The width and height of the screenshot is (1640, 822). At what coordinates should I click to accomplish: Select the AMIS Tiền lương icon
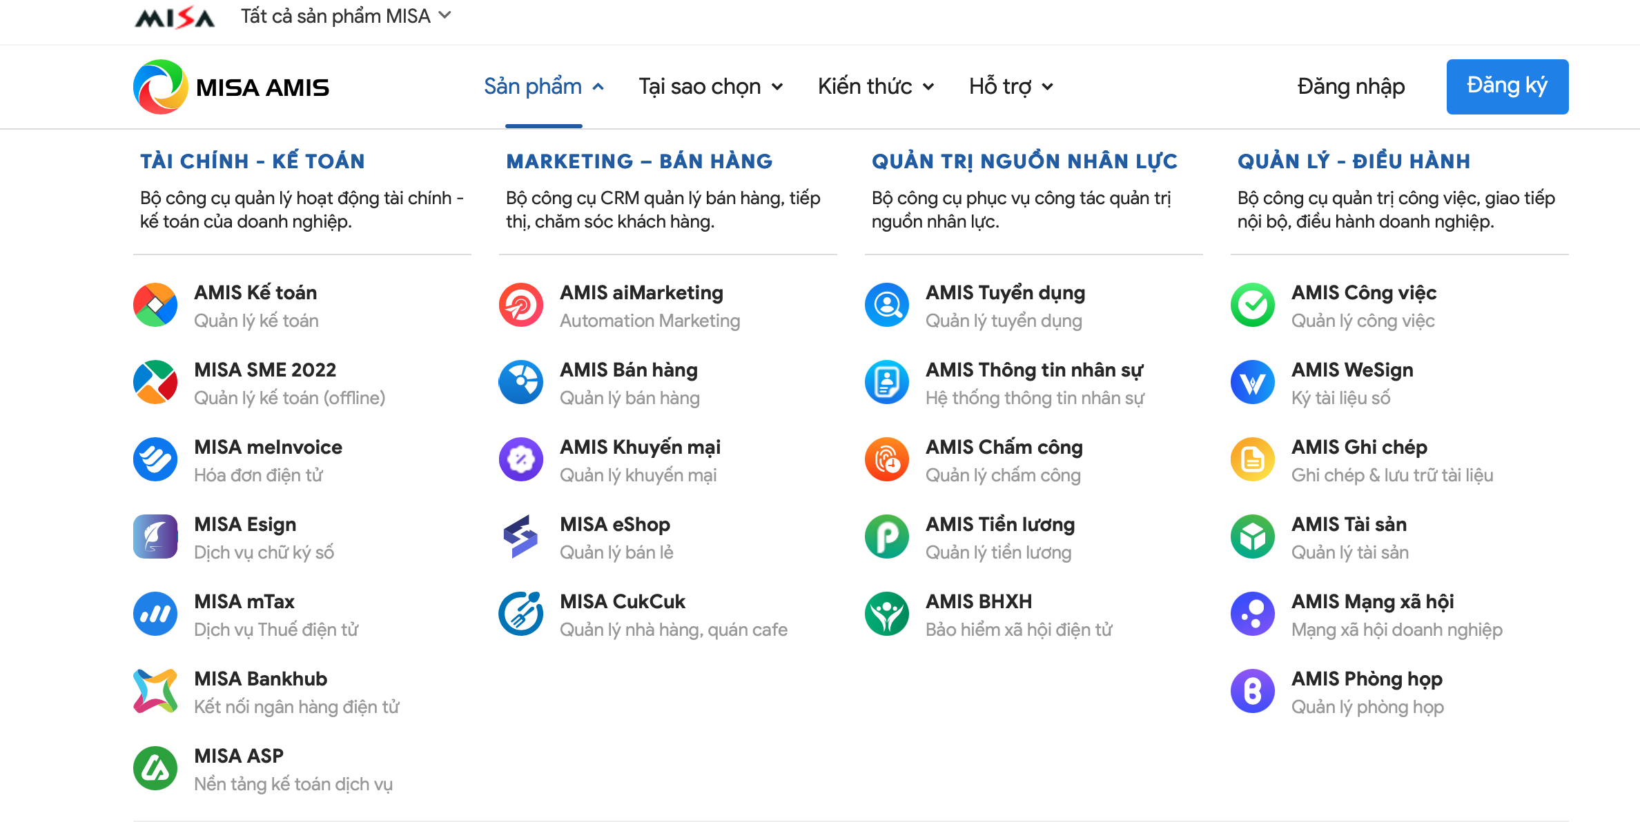887,537
